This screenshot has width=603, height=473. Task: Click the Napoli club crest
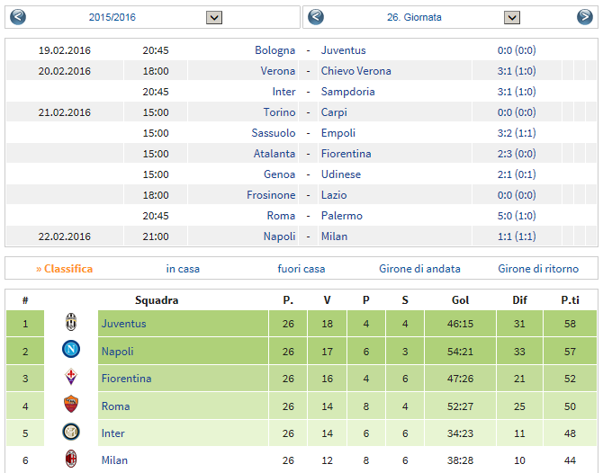[x=71, y=350]
